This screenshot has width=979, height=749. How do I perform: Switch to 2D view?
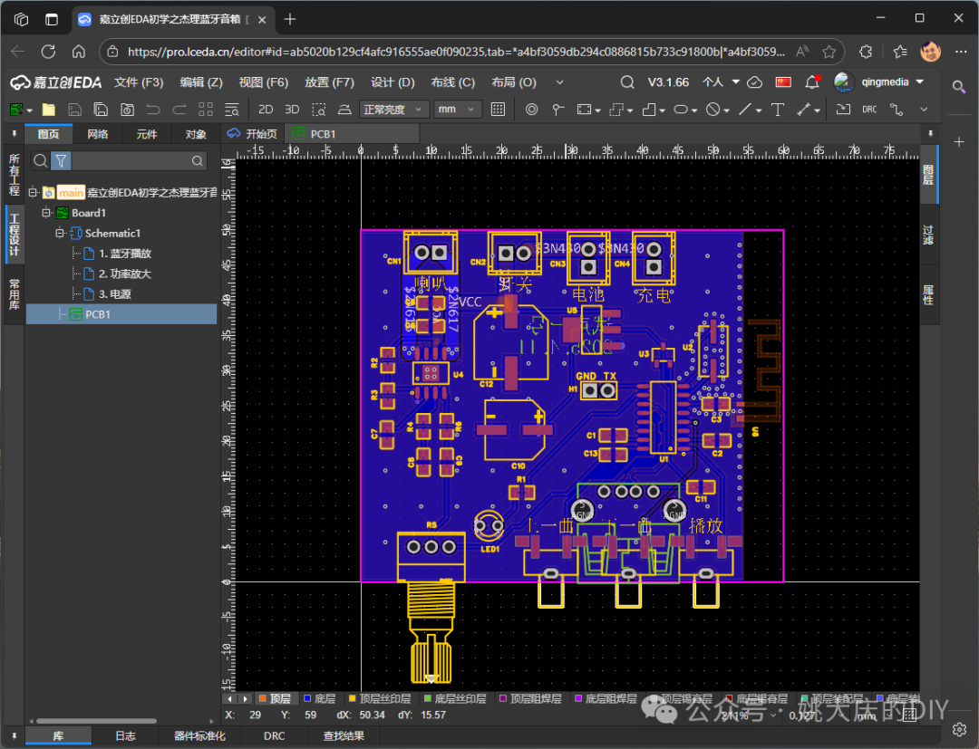[266, 110]
